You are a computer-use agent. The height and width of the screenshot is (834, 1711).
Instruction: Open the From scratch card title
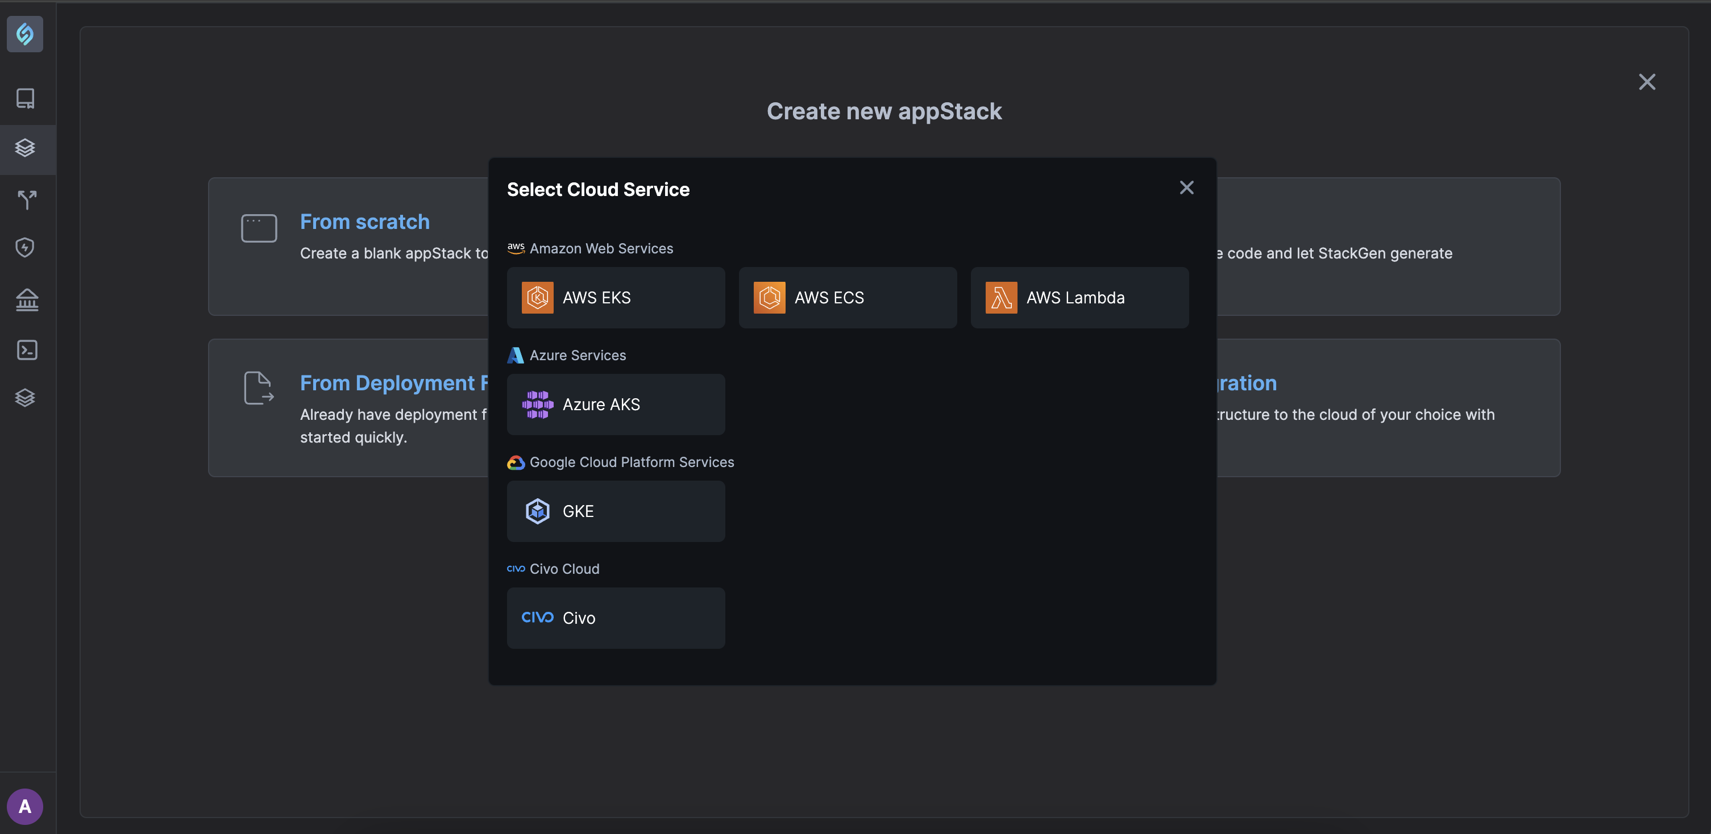[x=364, y=222]
